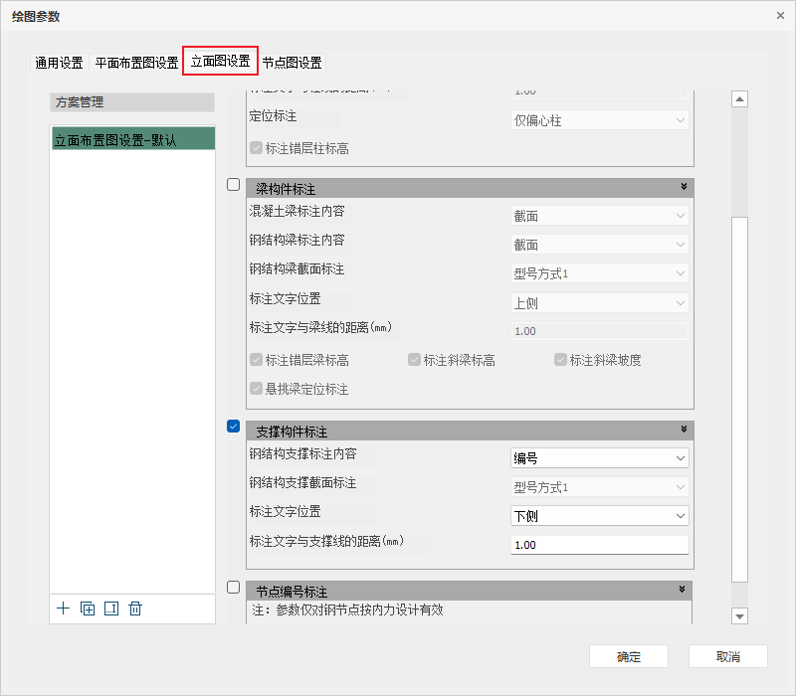Click the 标注文字与支撑线的距离 input field
796x696 pixels.
point(599,545)
